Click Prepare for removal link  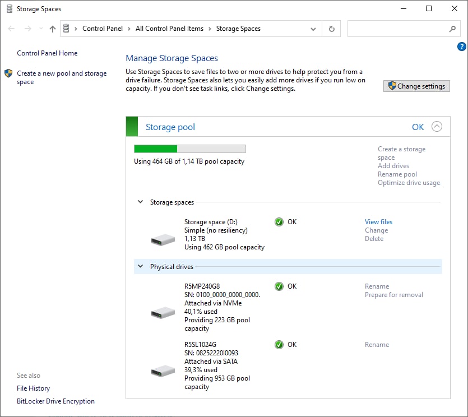tap(393, 295)
